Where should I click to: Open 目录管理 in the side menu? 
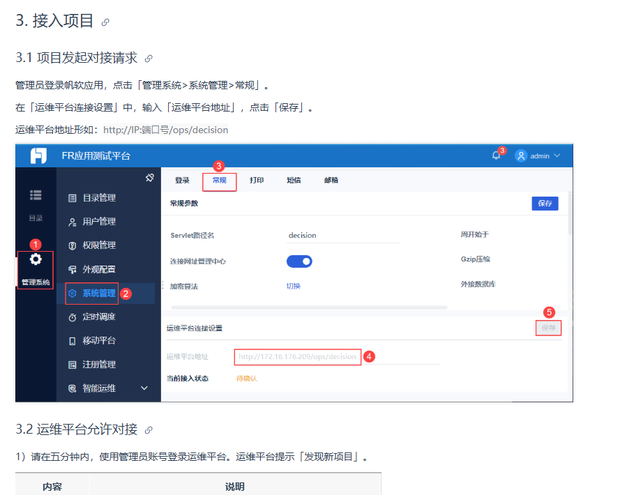[x=99, y=198]
